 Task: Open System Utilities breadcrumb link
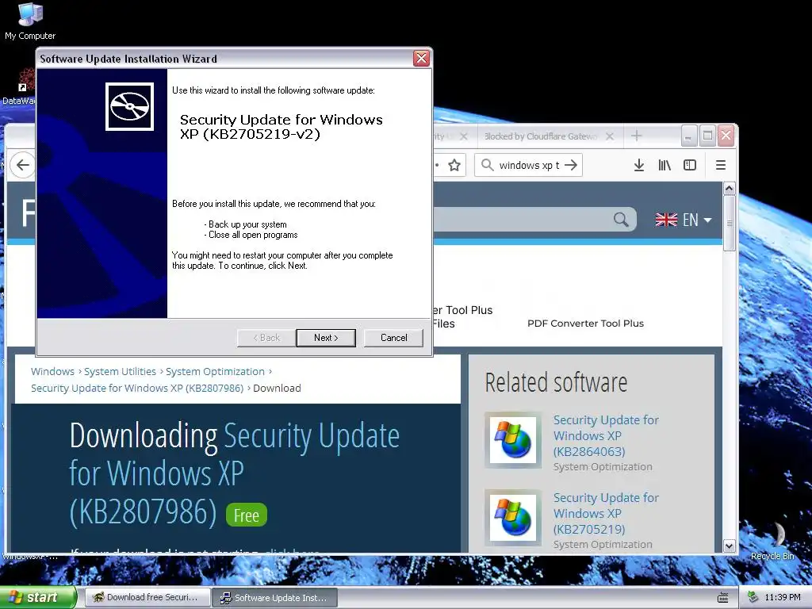pos(121,371)
